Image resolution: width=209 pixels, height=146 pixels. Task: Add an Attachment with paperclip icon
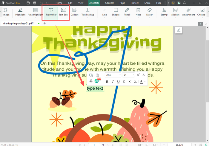click(x=188, y=12)
